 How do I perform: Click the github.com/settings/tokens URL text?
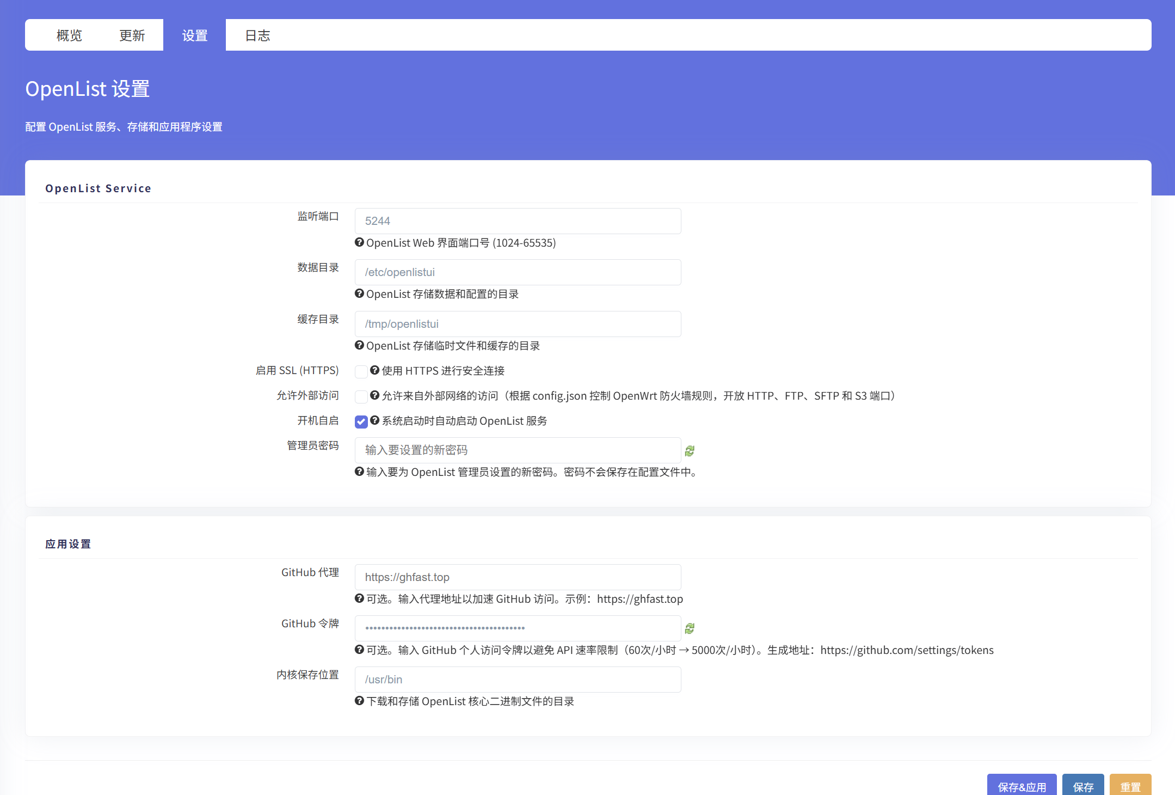pos(907,650)
